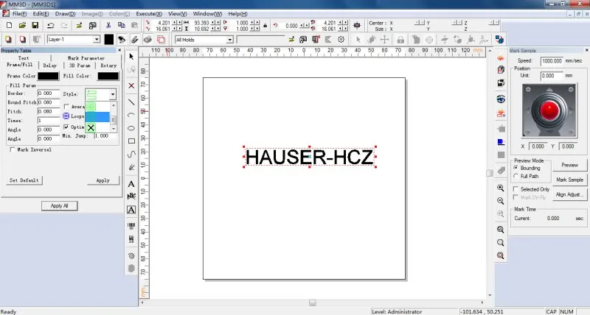
Task: Click the Open file folder icon
Action: coord(22,26)
